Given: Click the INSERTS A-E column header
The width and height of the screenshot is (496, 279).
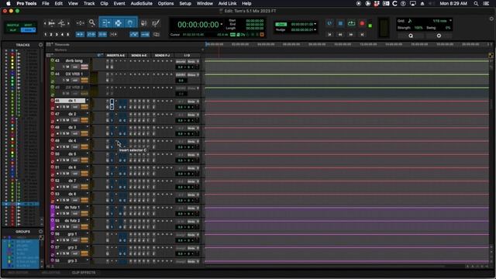Looking at the screenshot, I should click(115, 55).
